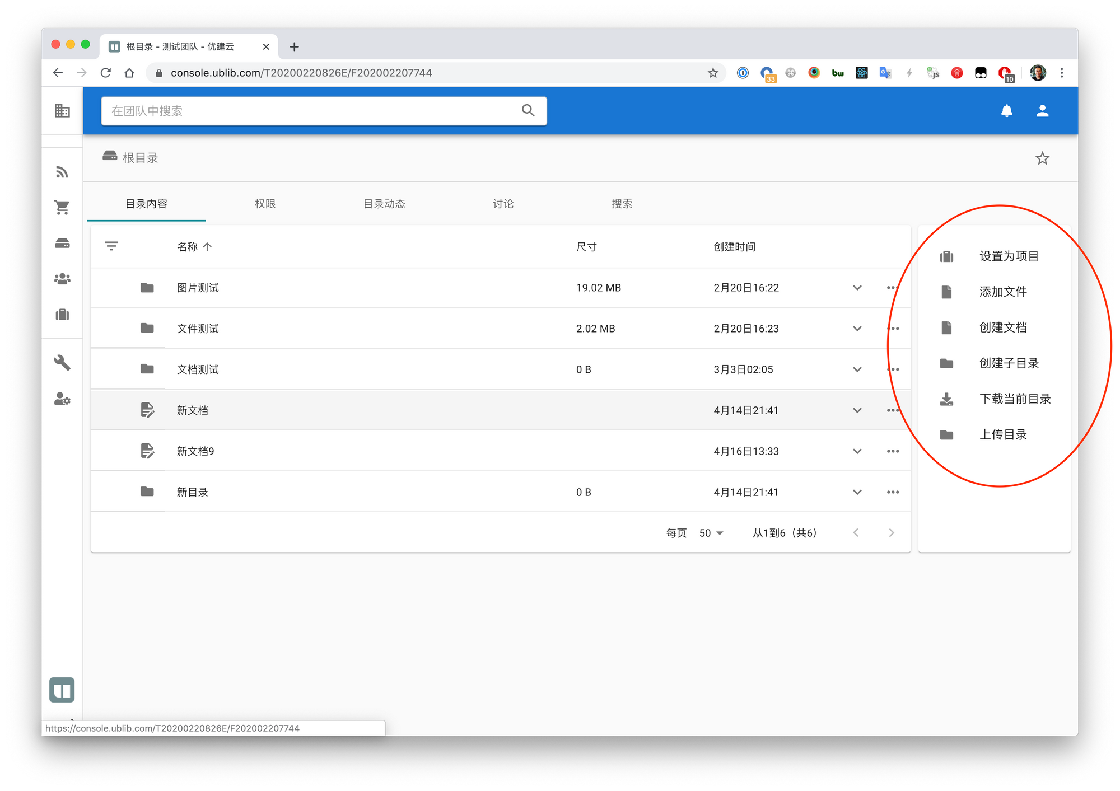Image resolution: width=1120 pixels, height=791 pixels.
Task: Star the root directory as favorite
Action: (x=1042, y=158)
